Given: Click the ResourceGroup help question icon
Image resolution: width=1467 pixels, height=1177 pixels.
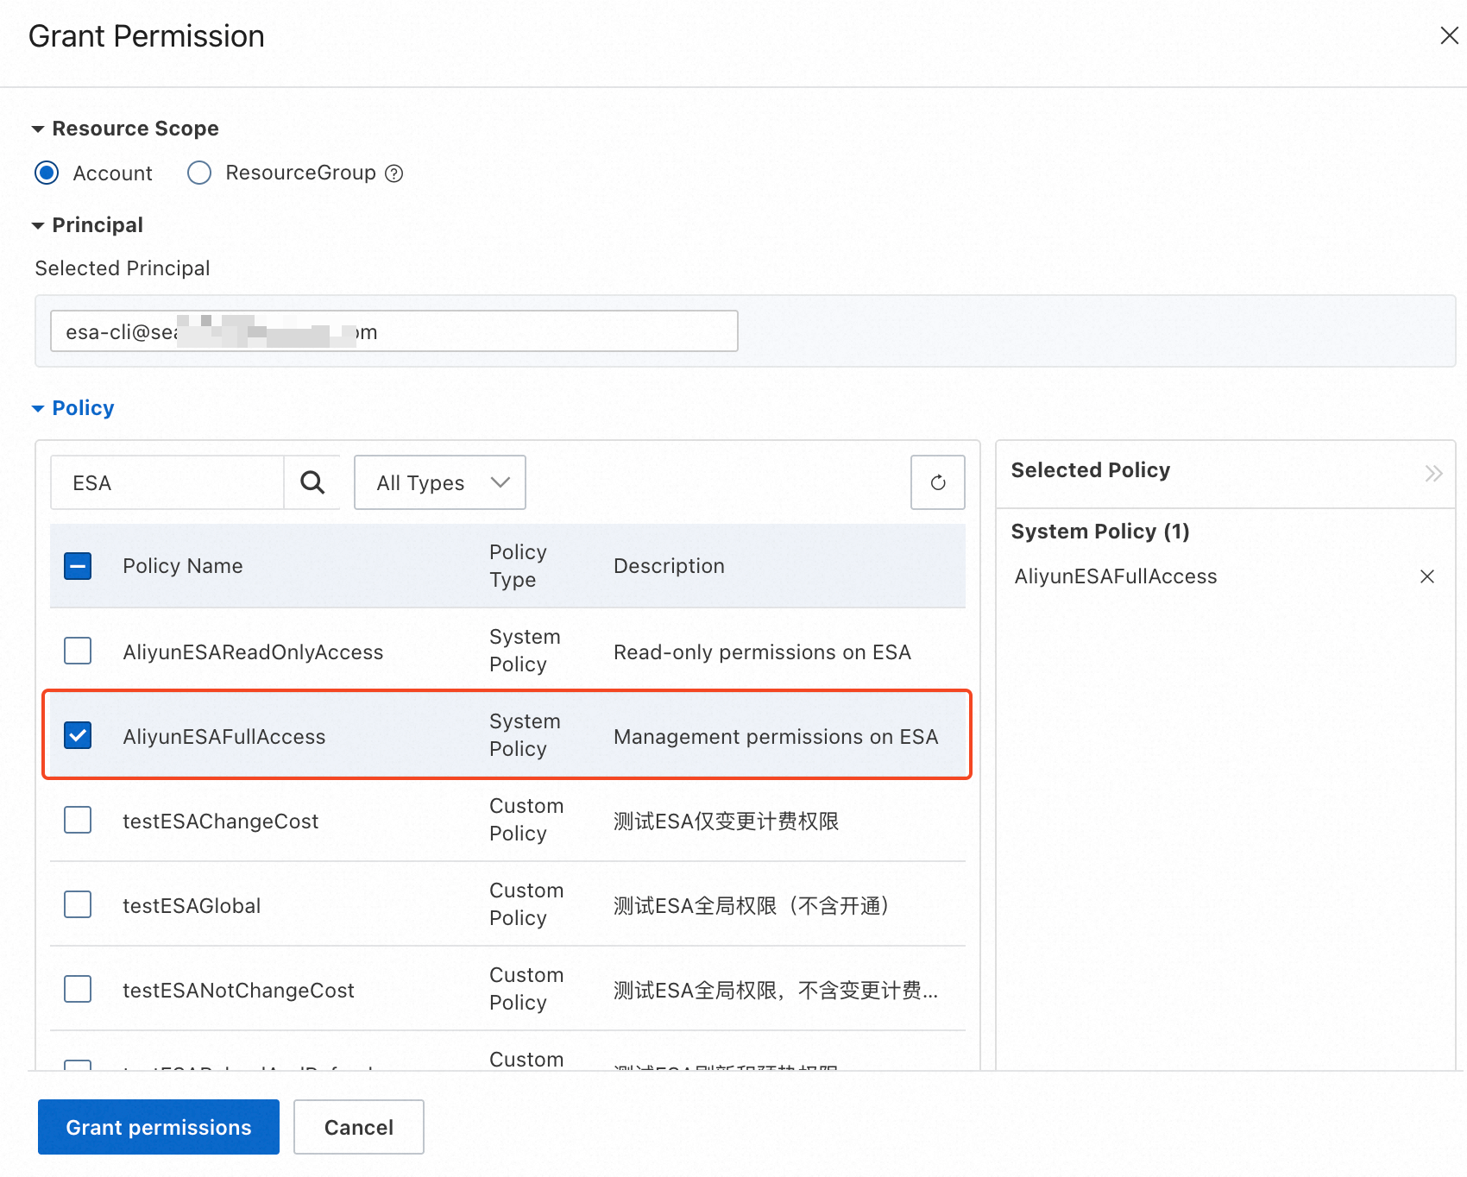Looking at the screenshot, I should [x=394, y=173].
